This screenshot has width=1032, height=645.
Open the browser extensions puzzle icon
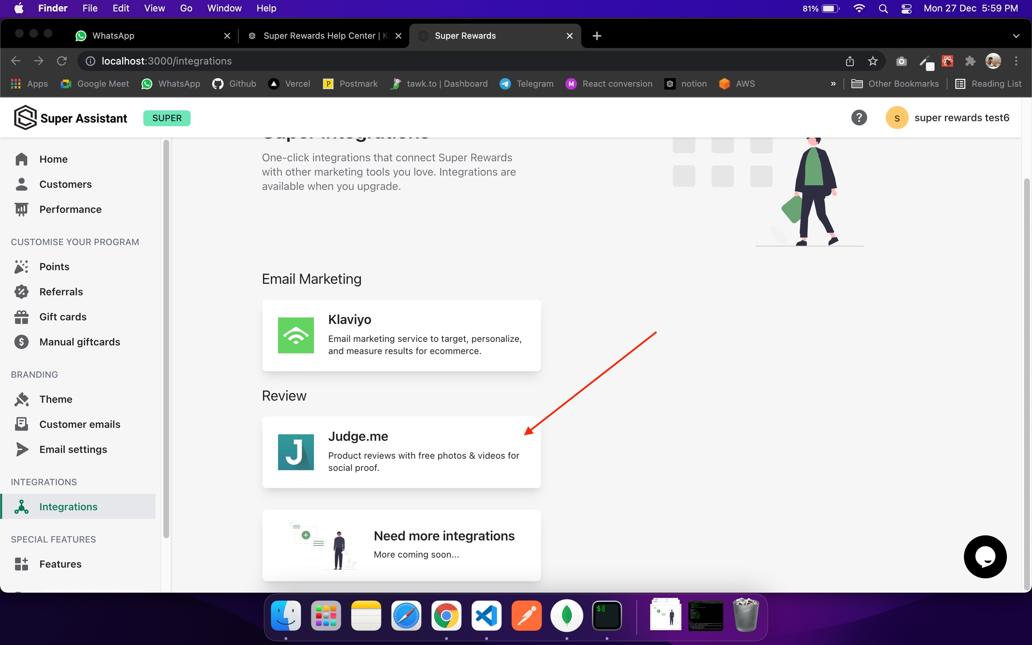point(970,61)
